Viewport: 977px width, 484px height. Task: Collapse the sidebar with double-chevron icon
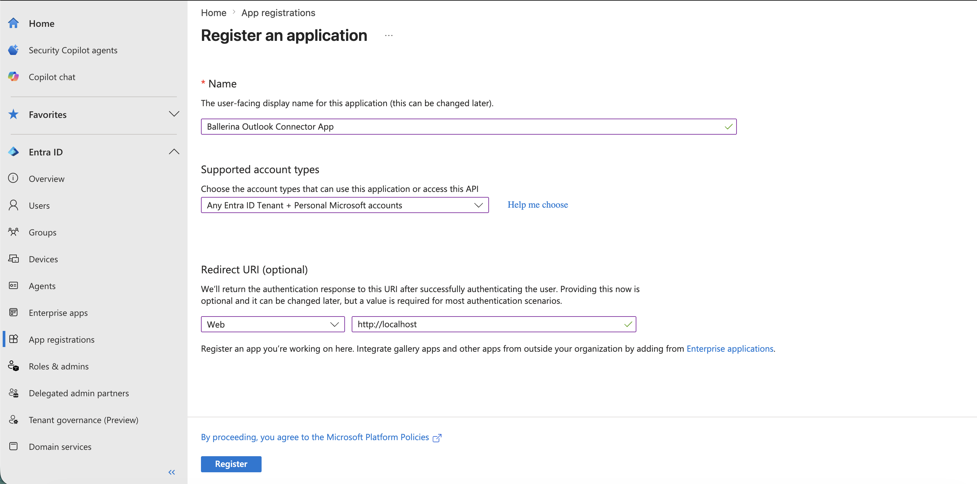point(172,472)
